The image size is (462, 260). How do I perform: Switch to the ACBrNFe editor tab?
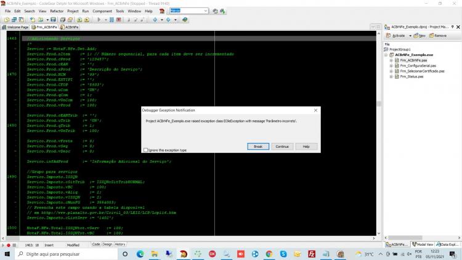(69, 27)
